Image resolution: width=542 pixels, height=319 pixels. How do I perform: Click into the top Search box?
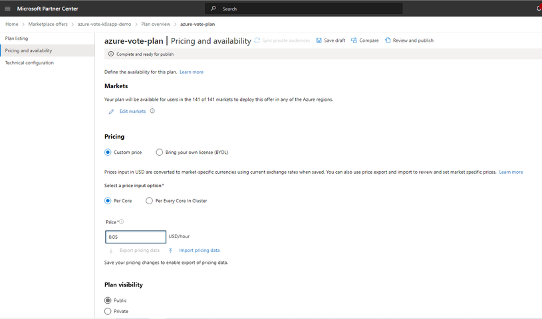point(304,9)
